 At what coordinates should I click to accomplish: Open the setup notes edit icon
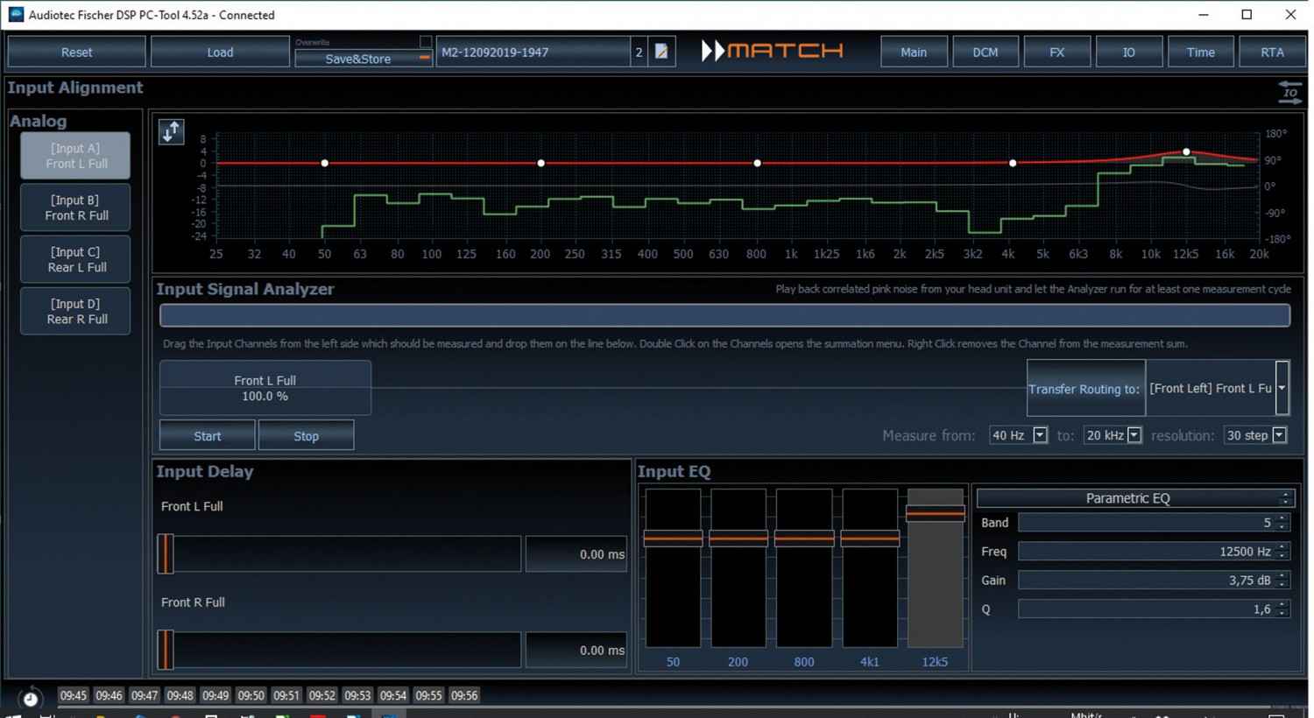661,52
